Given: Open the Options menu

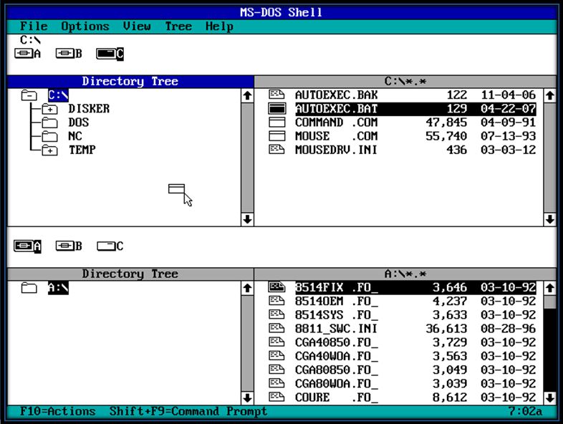Looking at the screenshot, I should pyautogui.click(x=85, y=26).
